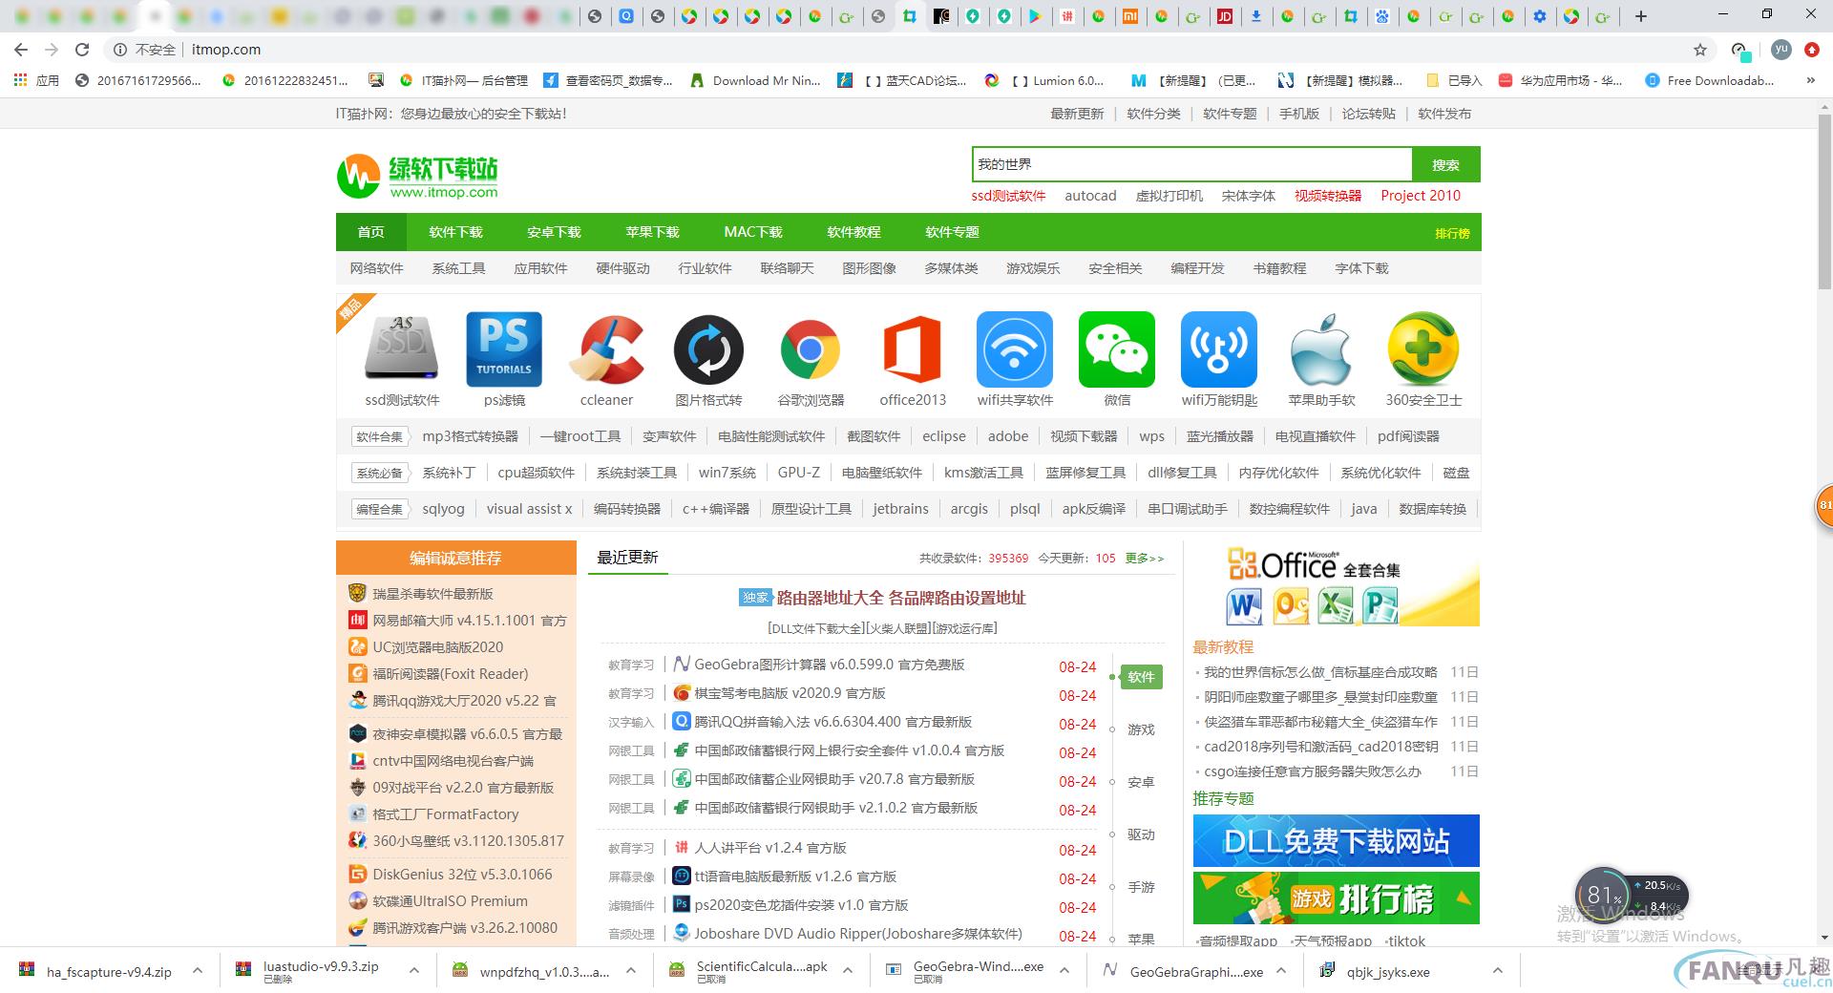Image resolution: width=1833 pixels, height=993 pixels.
Task: Switch to 驱动 tab in update list
Action: click(1141, 835)
